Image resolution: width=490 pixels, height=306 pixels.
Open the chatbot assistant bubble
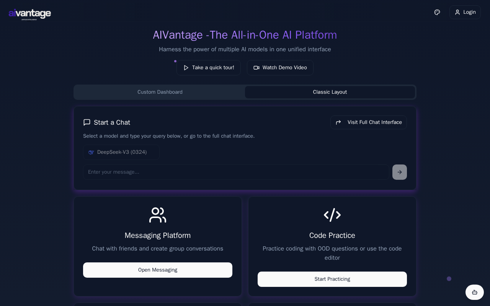coord(475,292)
